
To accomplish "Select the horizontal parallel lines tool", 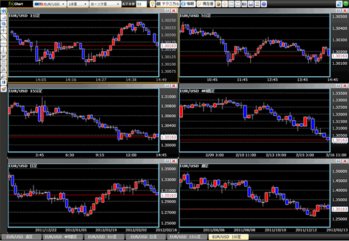I will coord(4,63).
